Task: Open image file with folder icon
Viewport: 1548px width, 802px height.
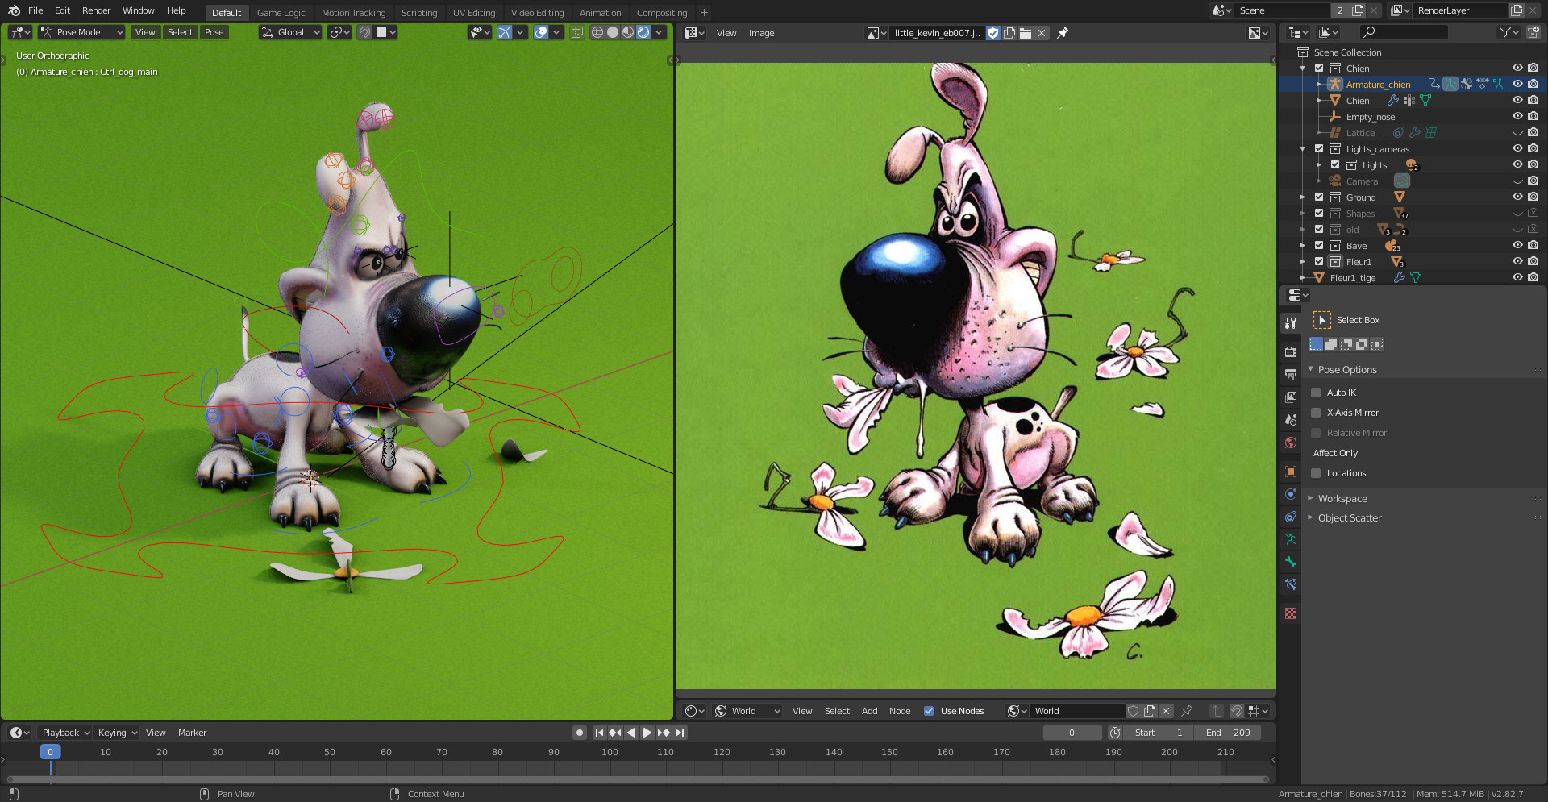Action: [x=1026, y=33]
